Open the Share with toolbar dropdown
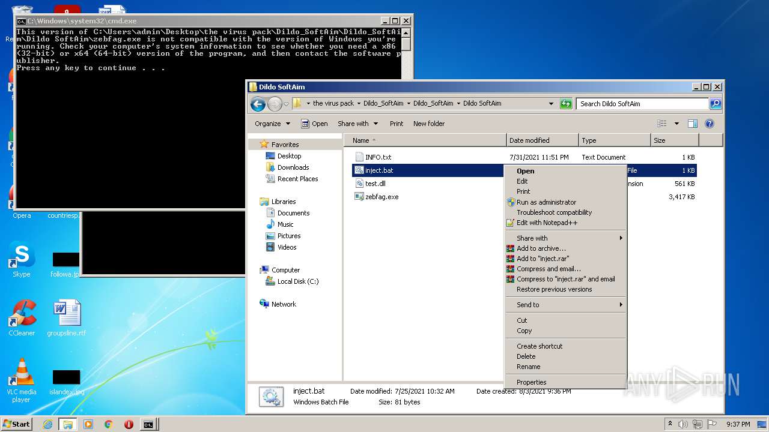 357,124
